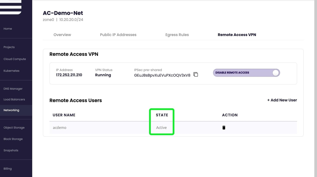317x177 pixels.
Task: Switch to the Overview tab
Action: coord(62,35)
